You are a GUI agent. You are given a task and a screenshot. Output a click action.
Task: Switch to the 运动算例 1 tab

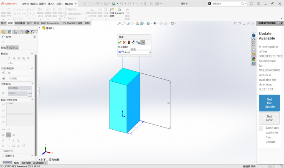tap(40, 163)
